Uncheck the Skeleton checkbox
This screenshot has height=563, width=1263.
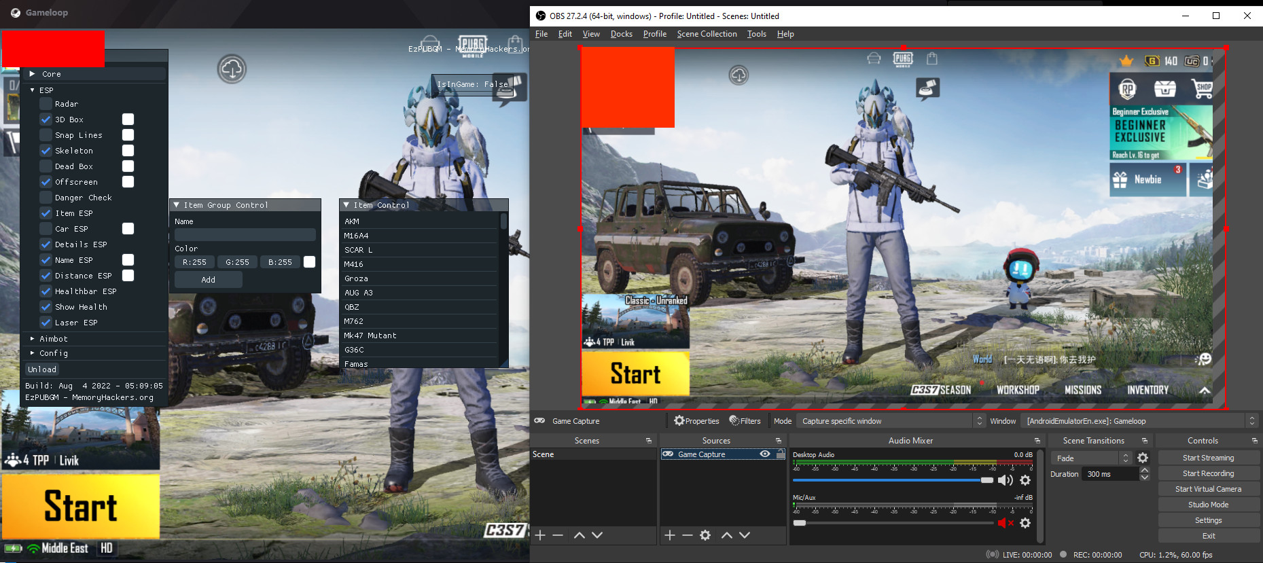click(46, 151)
